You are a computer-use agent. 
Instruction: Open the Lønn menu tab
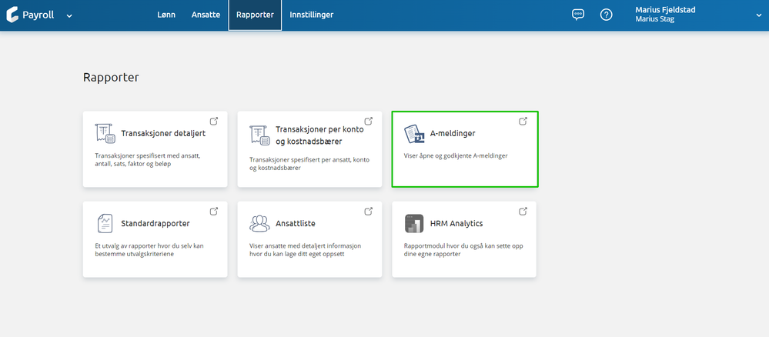[x=166, y=15]
